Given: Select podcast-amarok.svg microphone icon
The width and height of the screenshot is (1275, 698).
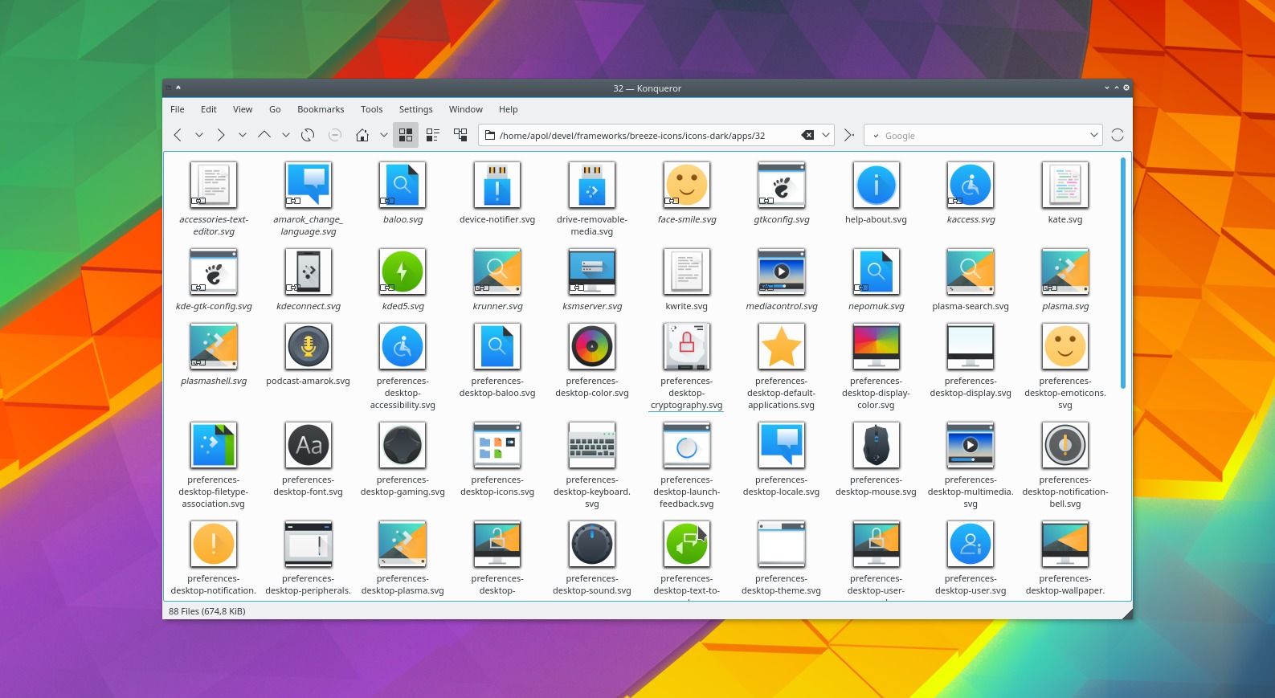Looking at the screenshot, I should tap(309, 345).
